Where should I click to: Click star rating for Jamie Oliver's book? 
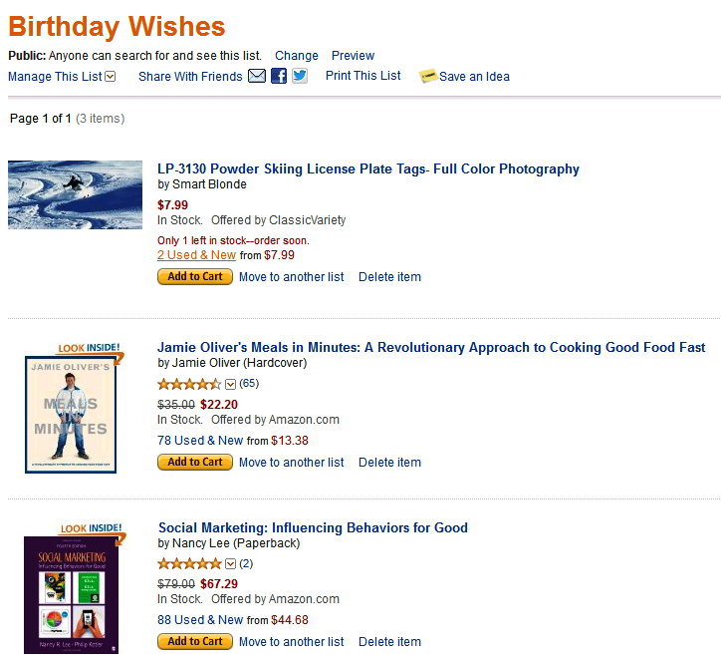189,384
